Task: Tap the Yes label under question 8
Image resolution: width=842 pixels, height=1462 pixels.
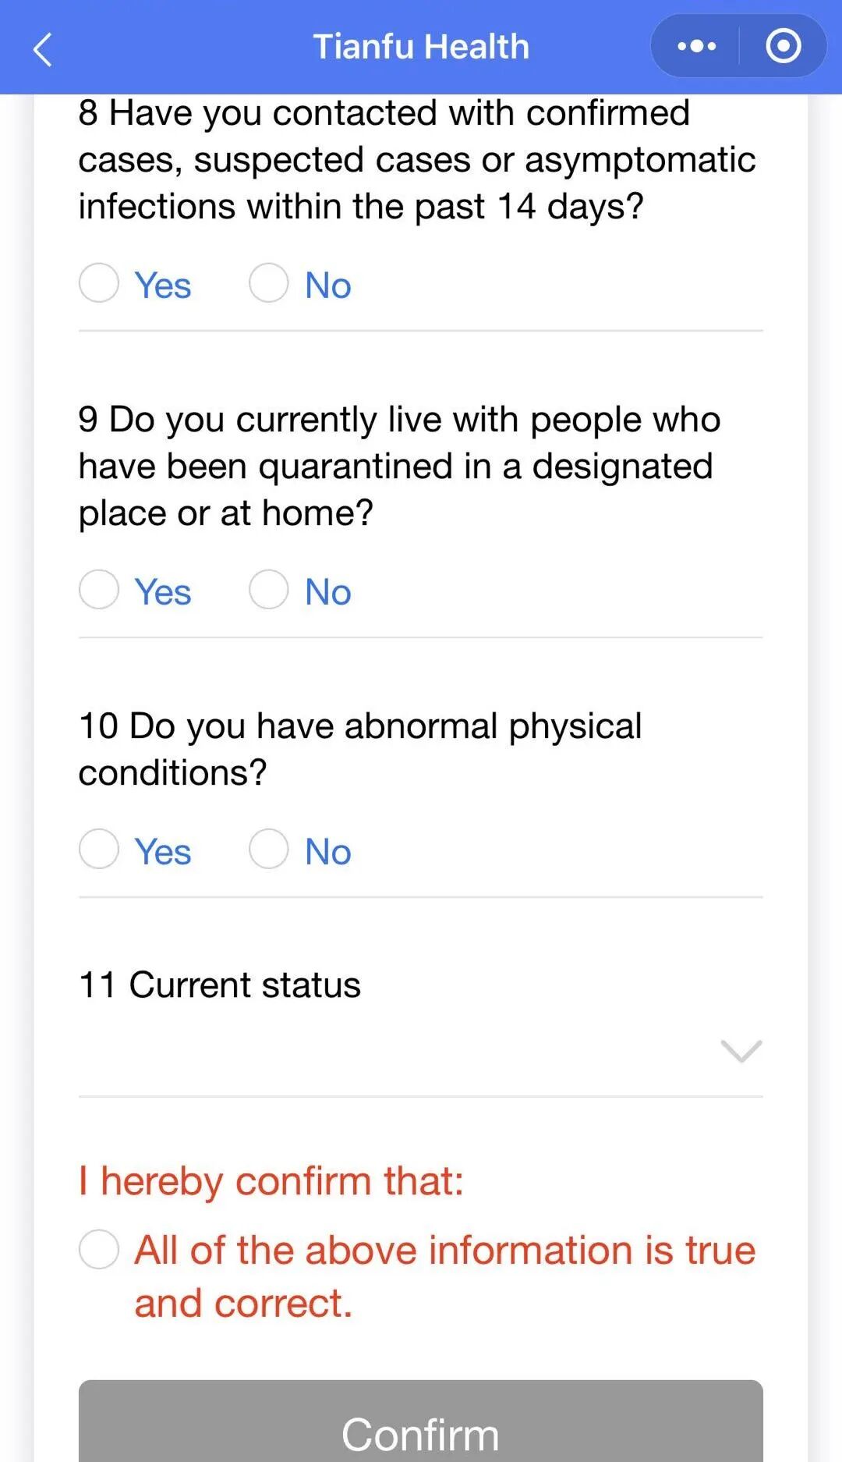Action: 162,286
